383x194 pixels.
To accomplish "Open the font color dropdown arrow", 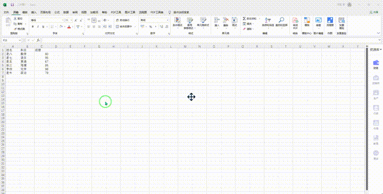I will (73, 27).
